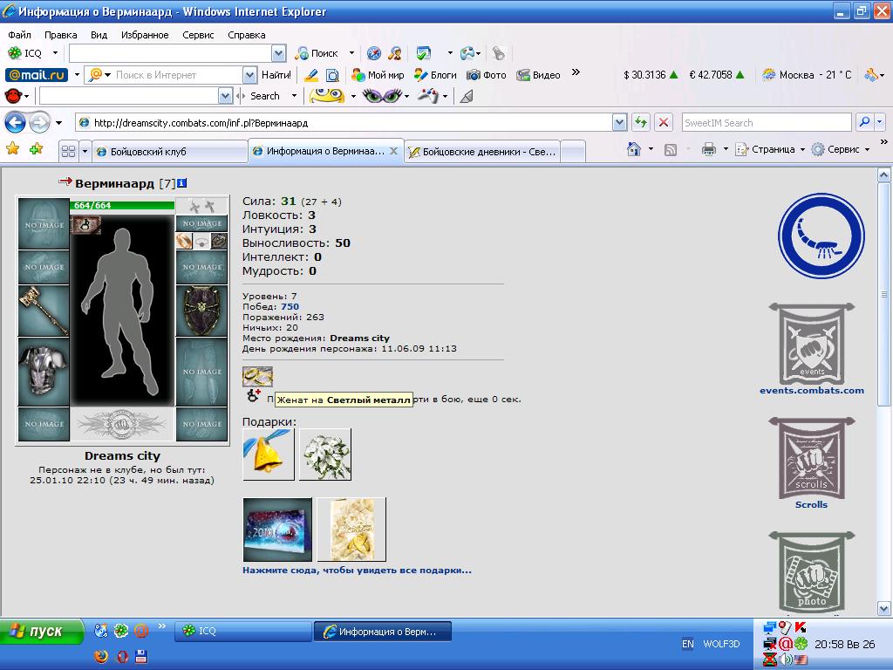Click the IE Home toolbar icon

tap(634, 149)
